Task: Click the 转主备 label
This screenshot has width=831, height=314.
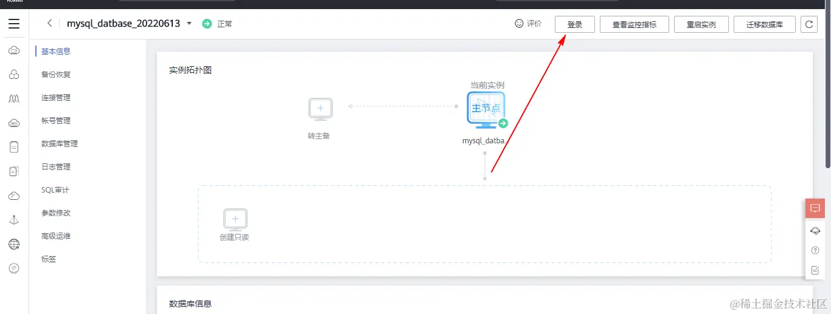Action: click(319, 136)
